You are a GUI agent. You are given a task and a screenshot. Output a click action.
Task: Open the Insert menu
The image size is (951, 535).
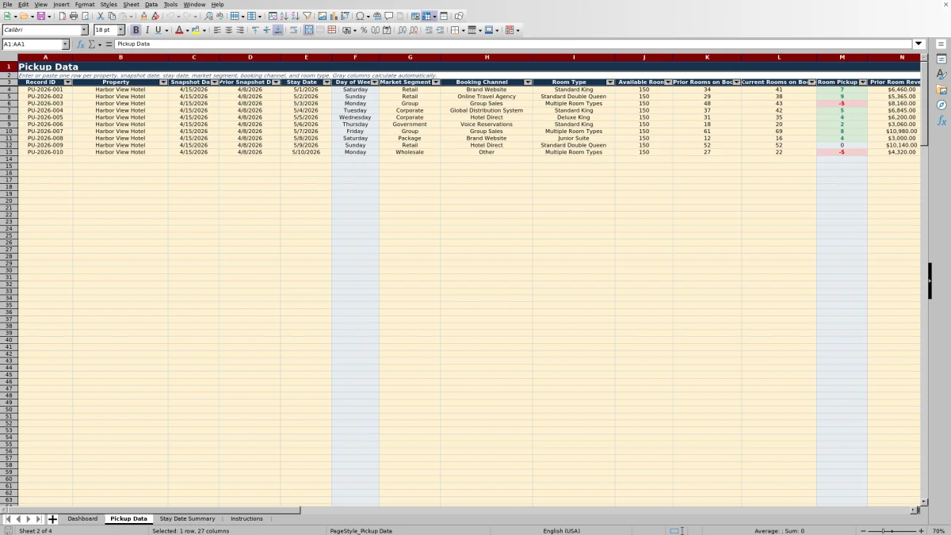61,4
